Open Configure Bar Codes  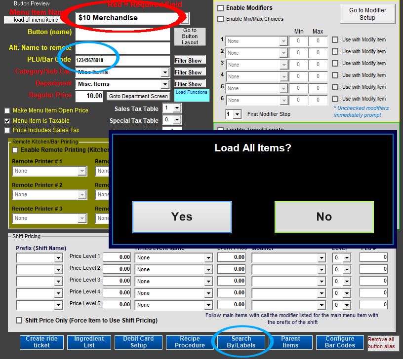(340, 342)
